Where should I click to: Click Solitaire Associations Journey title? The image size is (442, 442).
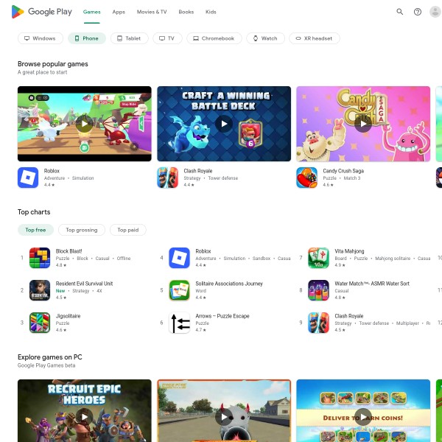click(x=229, y=284)
